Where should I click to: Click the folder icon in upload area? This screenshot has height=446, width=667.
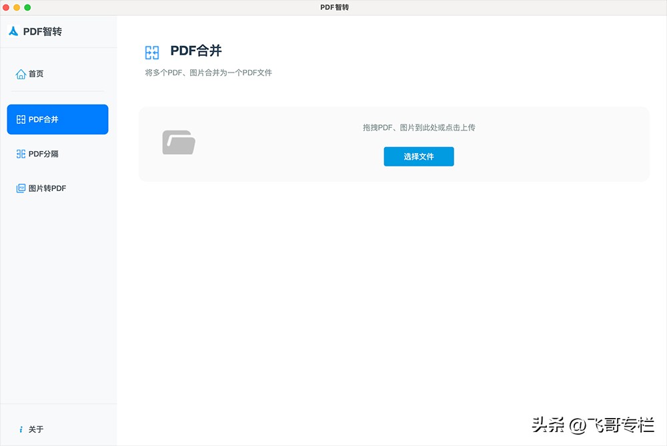[x=178, y=142]
